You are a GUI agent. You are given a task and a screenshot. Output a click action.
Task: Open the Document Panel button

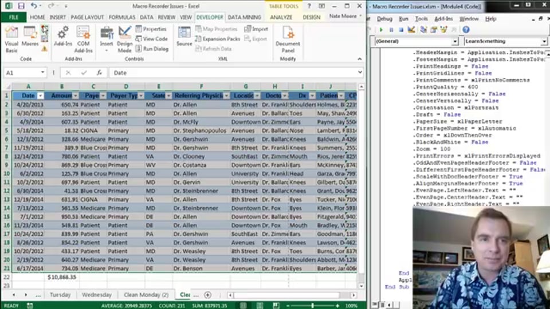(288, 39)
